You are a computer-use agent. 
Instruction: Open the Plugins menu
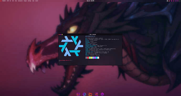[25, 1]
